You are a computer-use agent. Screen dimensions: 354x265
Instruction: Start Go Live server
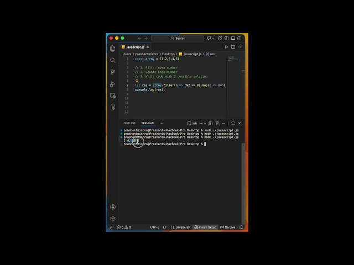click(x=227, y=227)
